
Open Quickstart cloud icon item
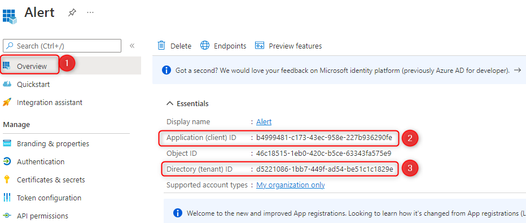pyautogui.click(x=7, y=85)
